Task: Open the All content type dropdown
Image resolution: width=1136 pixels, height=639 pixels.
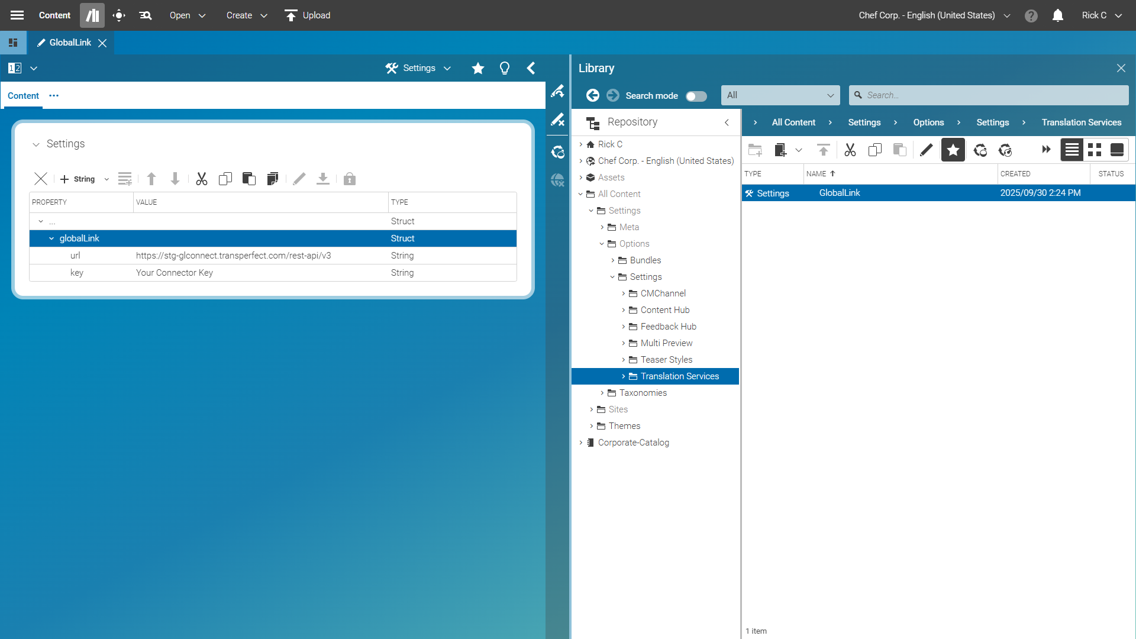Action: pos(780,95)
